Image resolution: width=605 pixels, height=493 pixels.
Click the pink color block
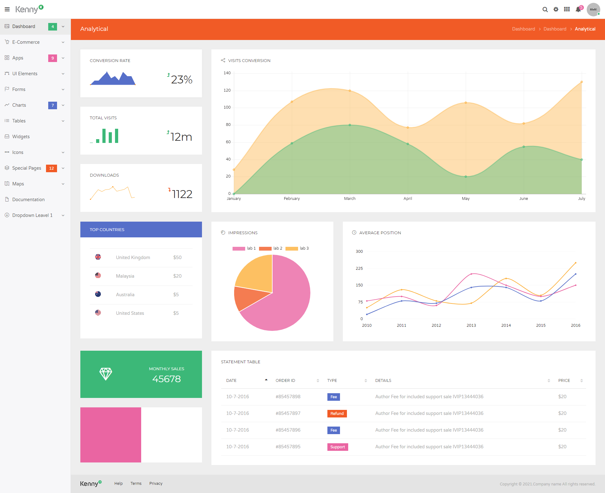click(x=111, y=435)
